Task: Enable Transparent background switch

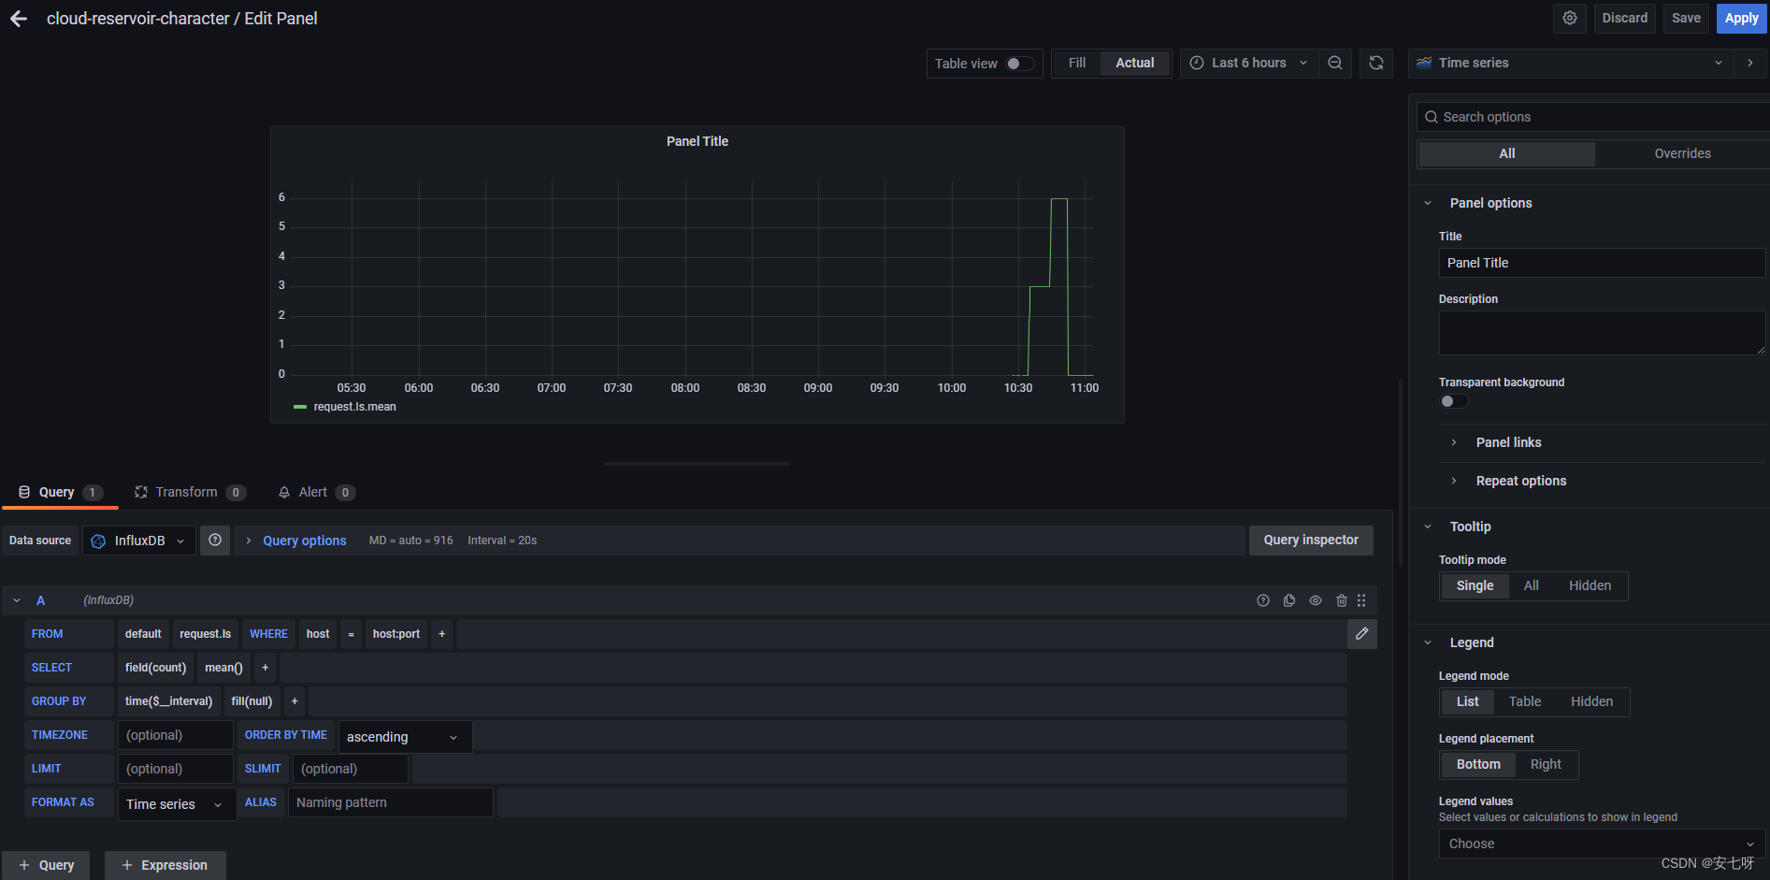Action: [1453, 401]
